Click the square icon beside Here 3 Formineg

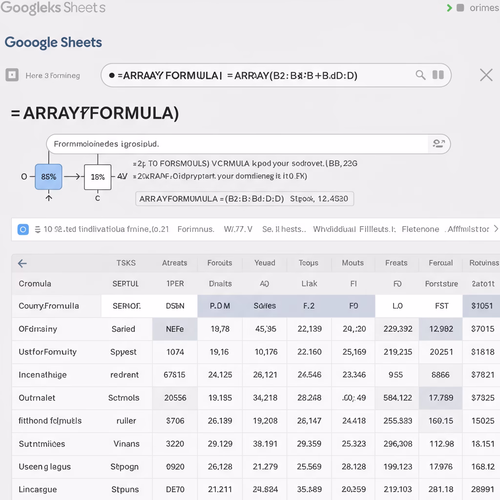12,75
